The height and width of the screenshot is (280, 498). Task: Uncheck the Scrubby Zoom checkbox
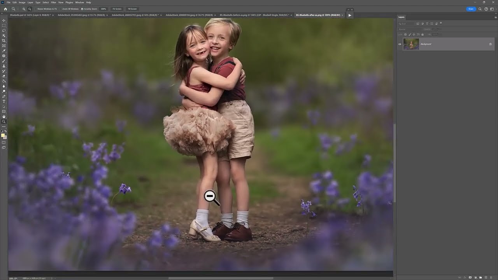[x=82, y=9]
